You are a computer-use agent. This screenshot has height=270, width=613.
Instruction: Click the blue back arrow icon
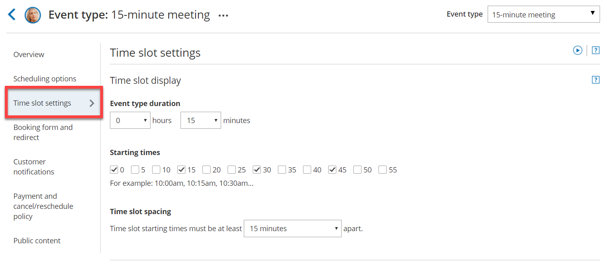[12, 15]
